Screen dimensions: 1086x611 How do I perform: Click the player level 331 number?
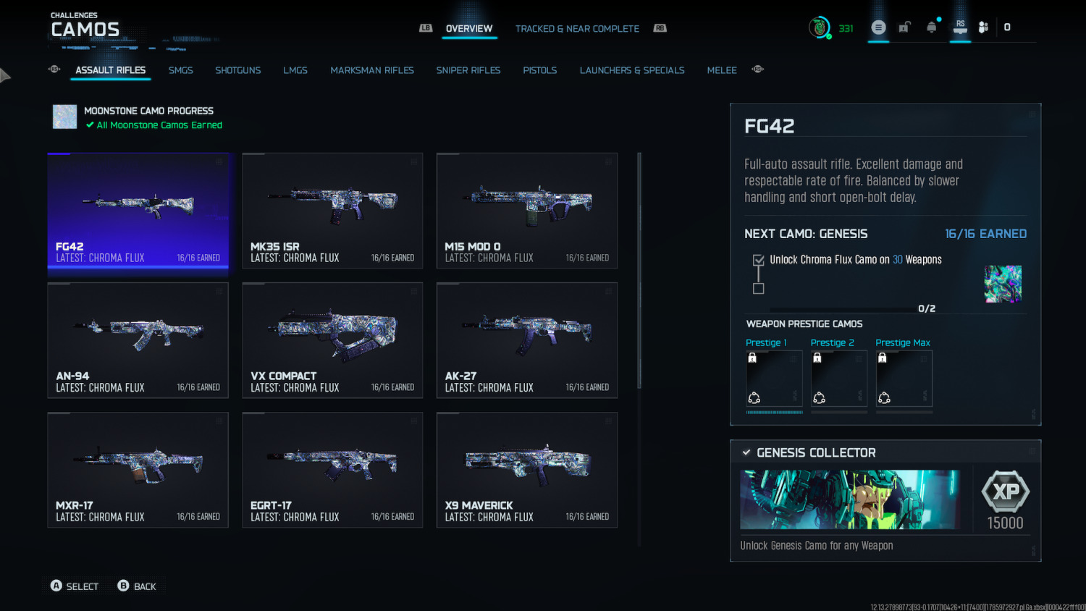(x=846, y=29)
